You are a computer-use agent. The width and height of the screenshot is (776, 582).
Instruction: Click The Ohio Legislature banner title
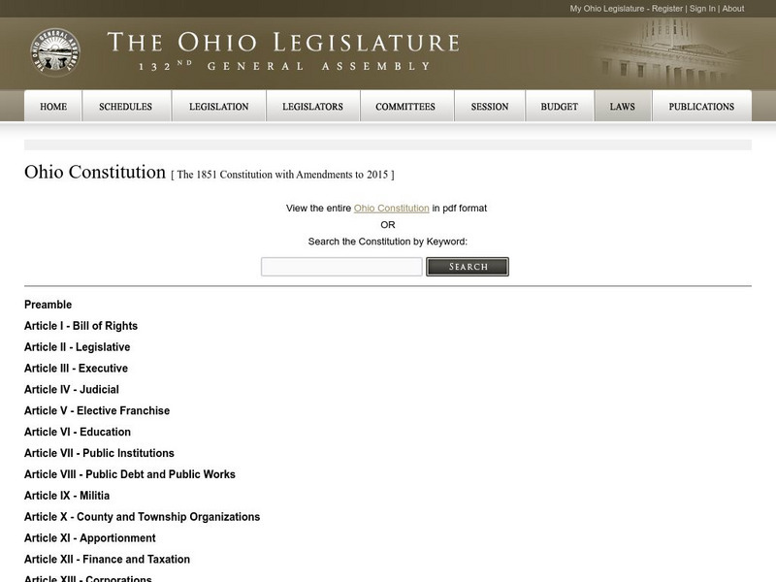click(283, 43)
